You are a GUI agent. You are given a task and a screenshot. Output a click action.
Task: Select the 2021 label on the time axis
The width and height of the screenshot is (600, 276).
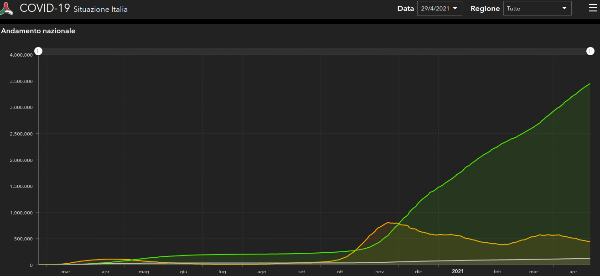(458, 271)
